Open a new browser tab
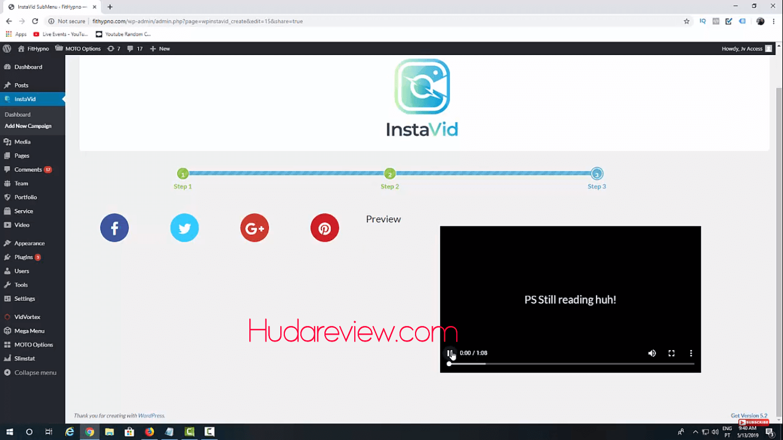 pos(110,7)
